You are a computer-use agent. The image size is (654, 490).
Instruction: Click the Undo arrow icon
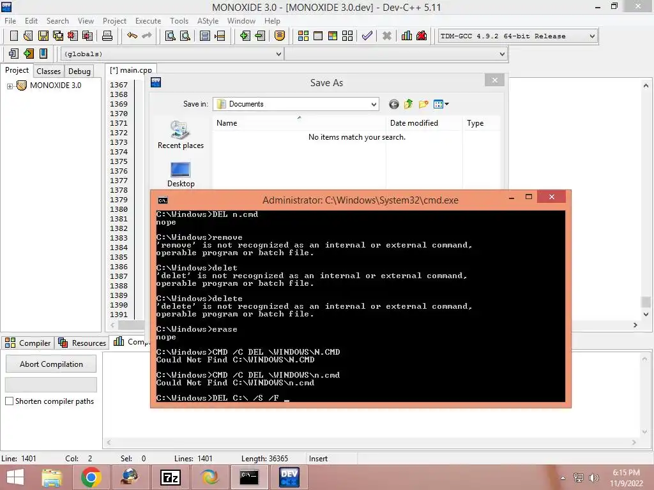(x=132, y=36)
